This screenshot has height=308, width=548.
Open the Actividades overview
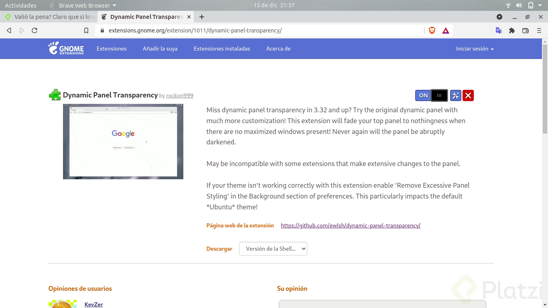tap(20, 5)
